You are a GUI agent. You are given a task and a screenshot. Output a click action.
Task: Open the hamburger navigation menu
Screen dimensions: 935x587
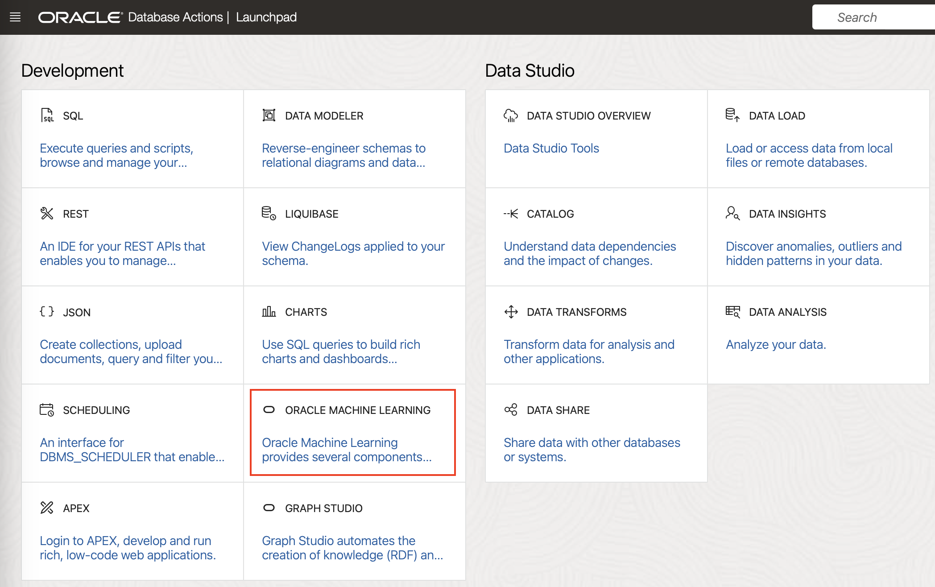[x=15, y=17]
